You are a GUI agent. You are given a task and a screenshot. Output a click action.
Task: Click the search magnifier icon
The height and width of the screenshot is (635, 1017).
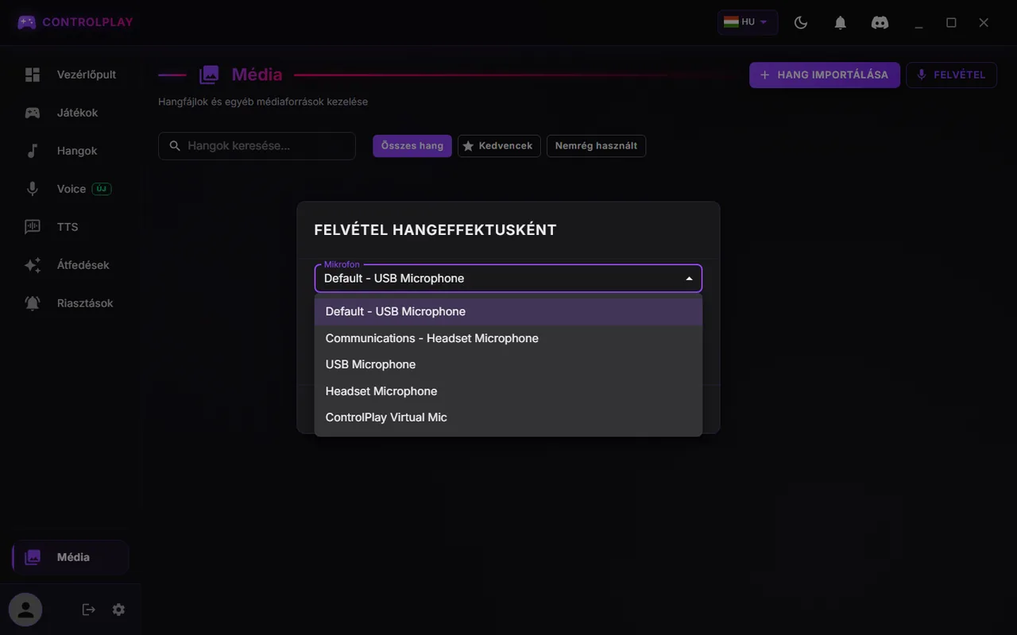point(175,146)
